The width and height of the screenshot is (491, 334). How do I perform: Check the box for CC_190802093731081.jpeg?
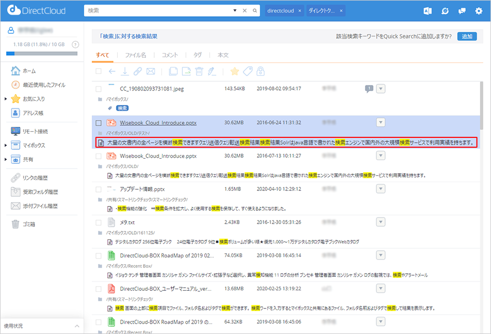click(99, 89)
